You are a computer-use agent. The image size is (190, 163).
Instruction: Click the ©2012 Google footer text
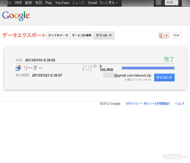pyautogui.click(x=110, y=104)
